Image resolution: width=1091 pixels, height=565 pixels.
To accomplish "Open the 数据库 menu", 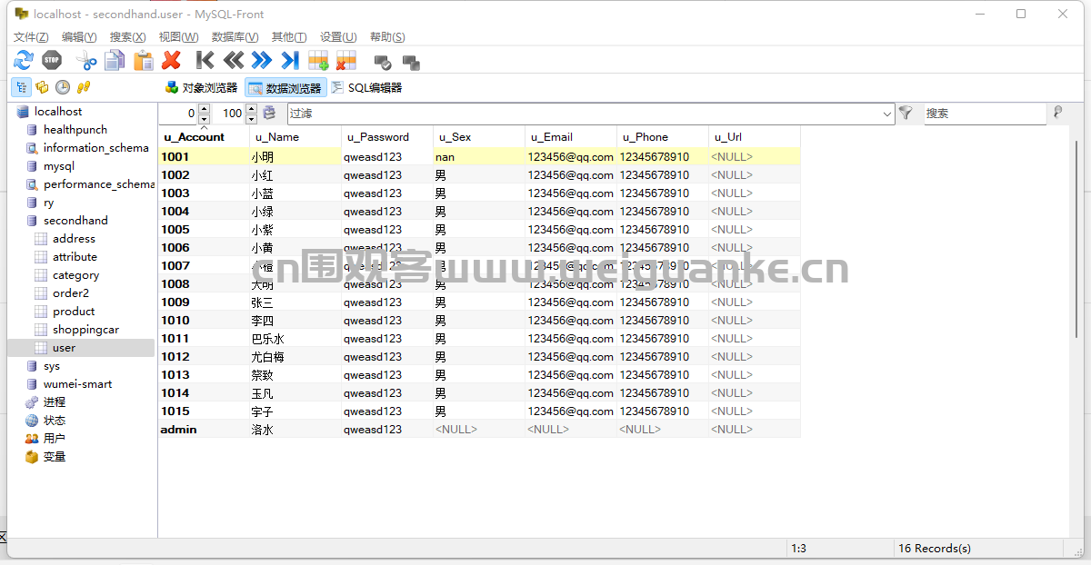I will coord(235,37).
